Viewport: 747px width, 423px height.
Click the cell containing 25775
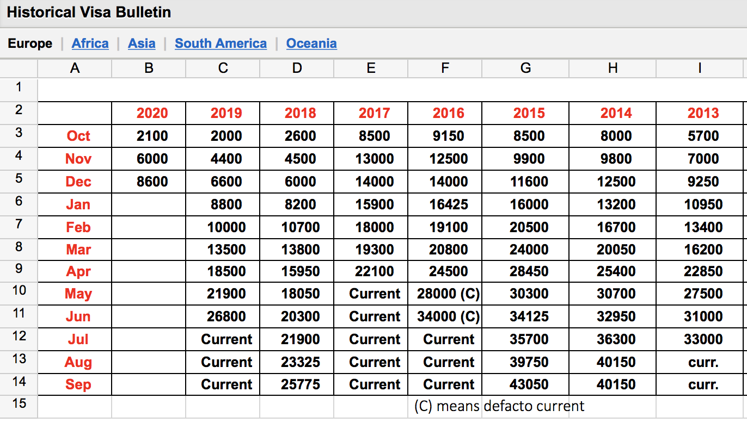coord(297,384)
